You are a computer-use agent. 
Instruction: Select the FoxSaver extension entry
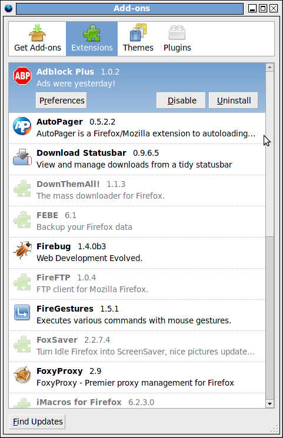(x=137, y=346)
